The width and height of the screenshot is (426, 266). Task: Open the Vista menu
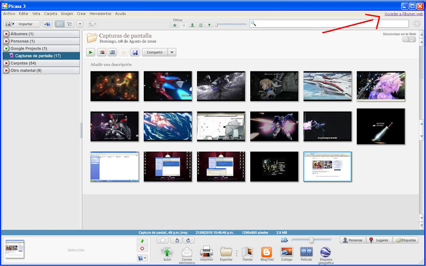(x=36, y=14)
